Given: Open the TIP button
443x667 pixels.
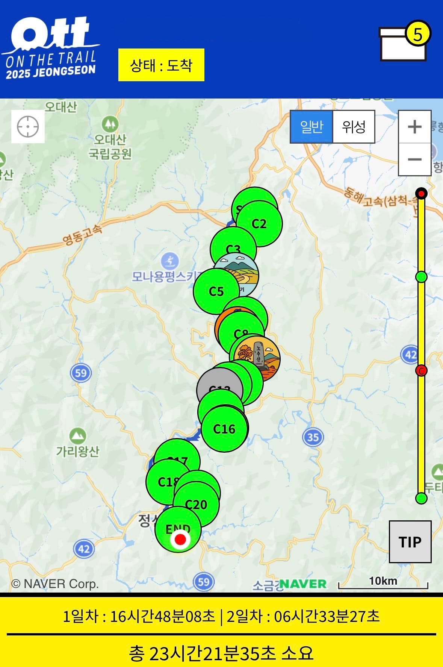Looking at the screenshot, I should point(410,542).
